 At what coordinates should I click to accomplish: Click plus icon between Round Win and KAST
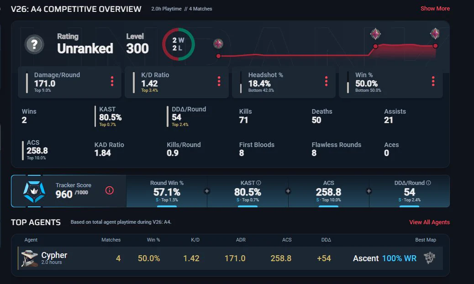pyautogui.click(x=207, y=191)
